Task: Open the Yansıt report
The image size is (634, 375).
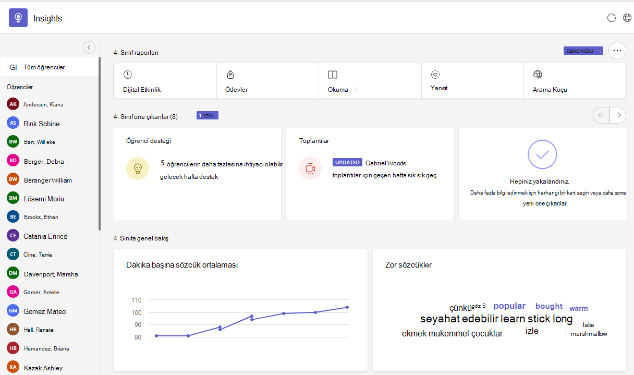Action: coord(472,81)
